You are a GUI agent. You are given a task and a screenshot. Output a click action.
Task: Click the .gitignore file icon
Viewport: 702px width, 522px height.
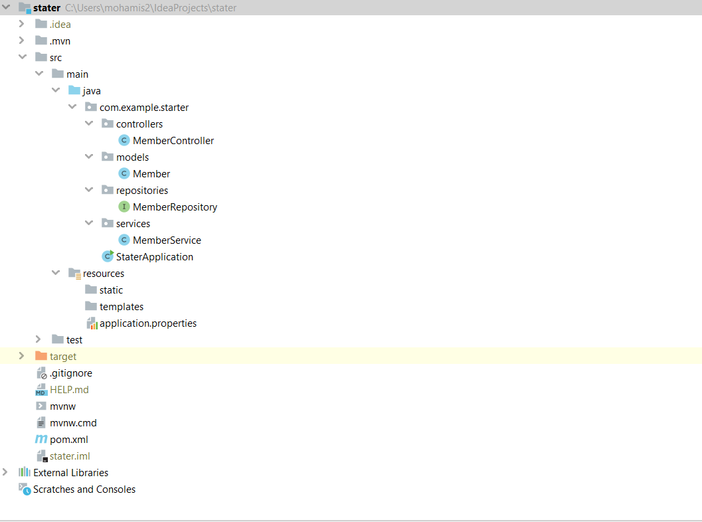pyautogui.click(x=42, y=373)
